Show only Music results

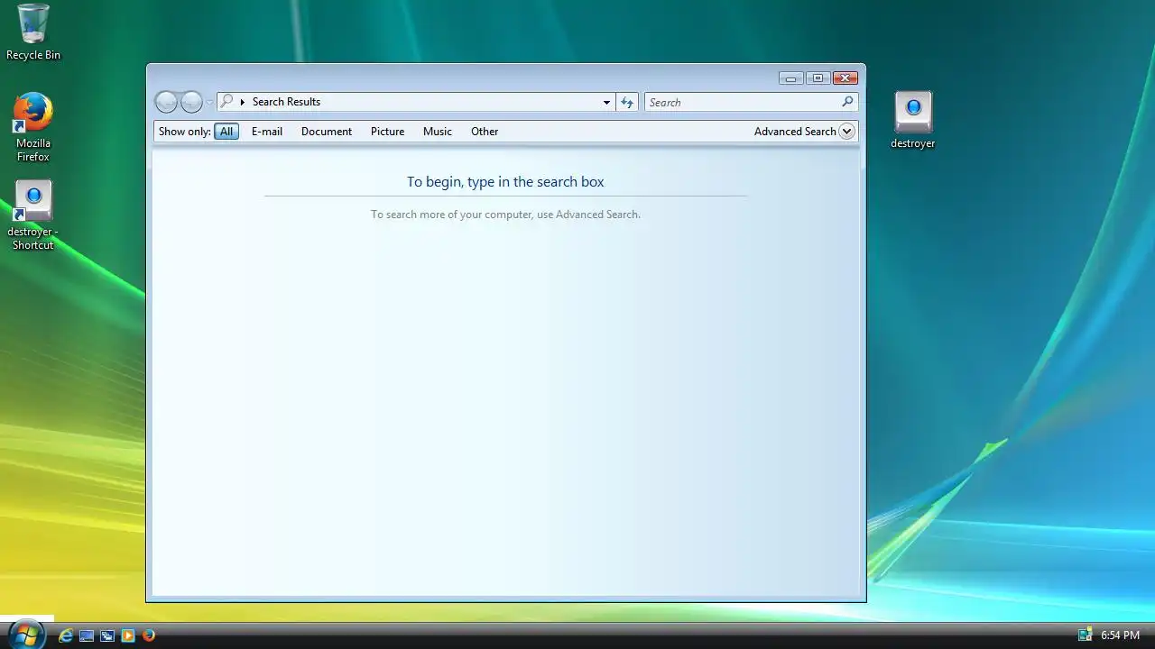pos(438,132)
